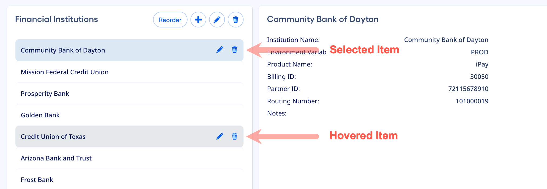Click the Billing ID value 30050
547x189 pixels.
tap(479, 77)
